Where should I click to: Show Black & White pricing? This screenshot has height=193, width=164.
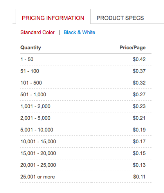pyautogui.click(x=79, y=32)
